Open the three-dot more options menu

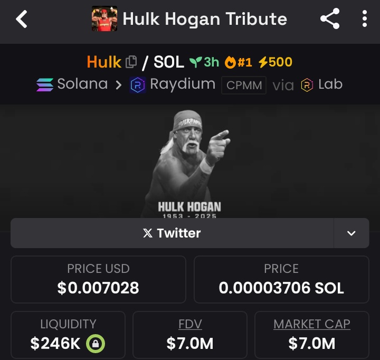pyautogui.click(x=365, y=18)
